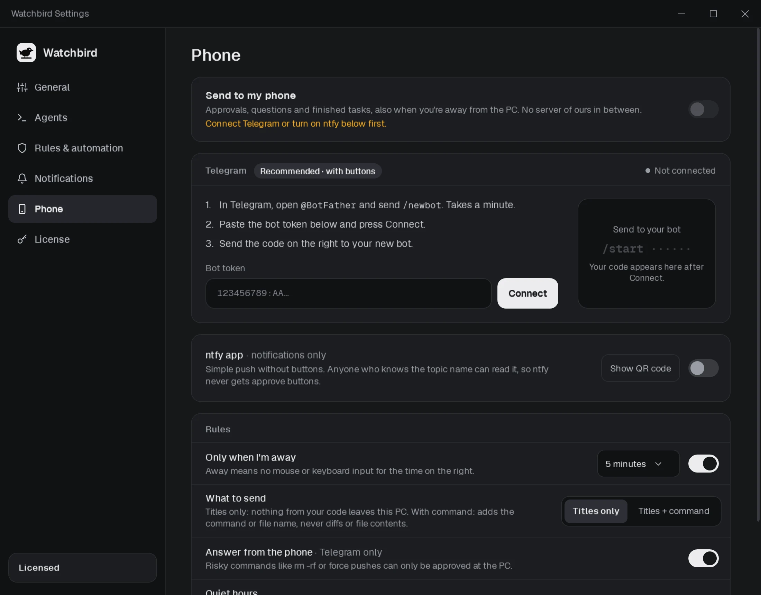Screen dimensions: 761x595
Task: Go to the Agents section
Action: pos(83,118)
